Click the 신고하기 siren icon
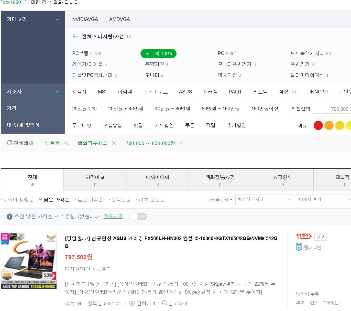The image size is (351, 311). point(164,303)
